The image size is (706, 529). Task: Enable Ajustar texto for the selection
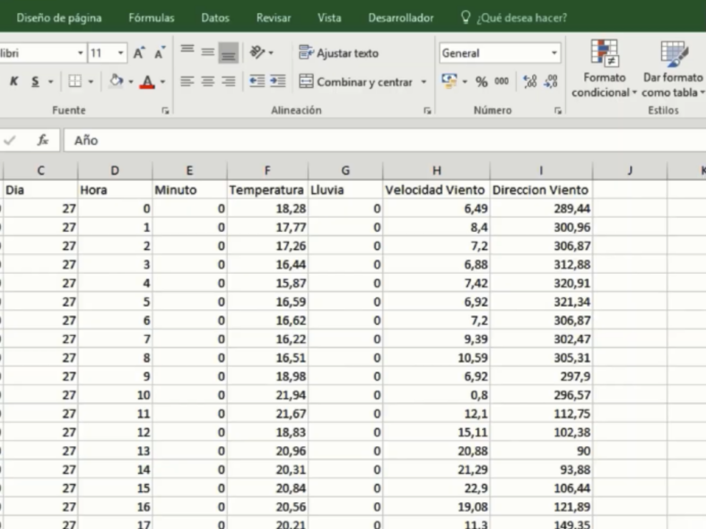(338, 53)
